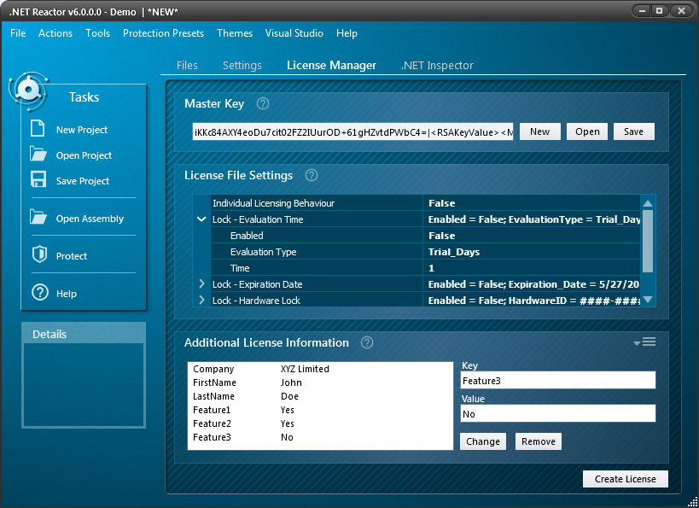Click into the Value input field
Viewport: 699px width, 508px height.
(x=557, y=414)
